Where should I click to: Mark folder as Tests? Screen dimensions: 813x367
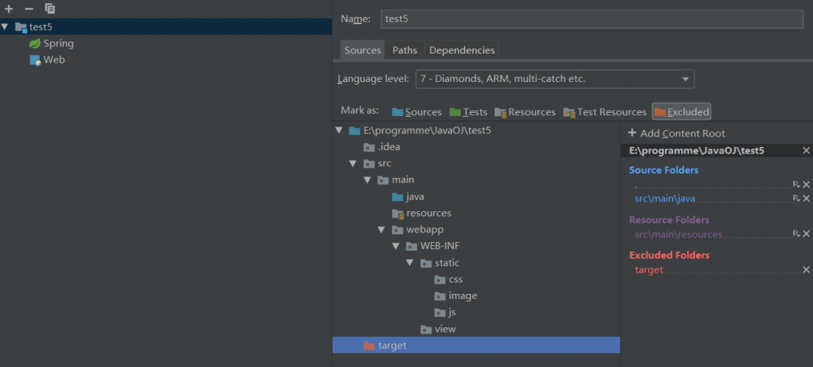tap(468, 112)
